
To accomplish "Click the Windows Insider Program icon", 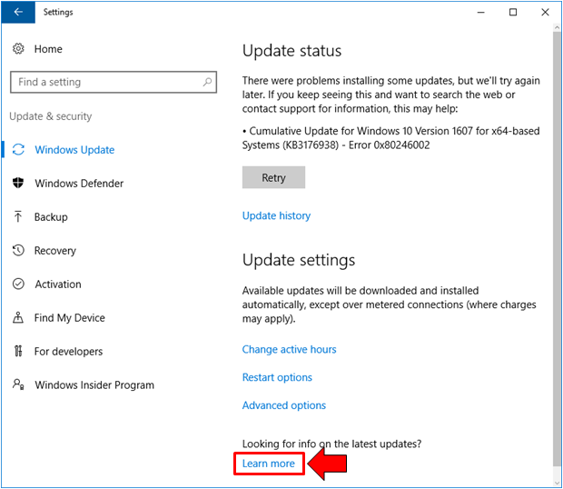I will (18, 384).
